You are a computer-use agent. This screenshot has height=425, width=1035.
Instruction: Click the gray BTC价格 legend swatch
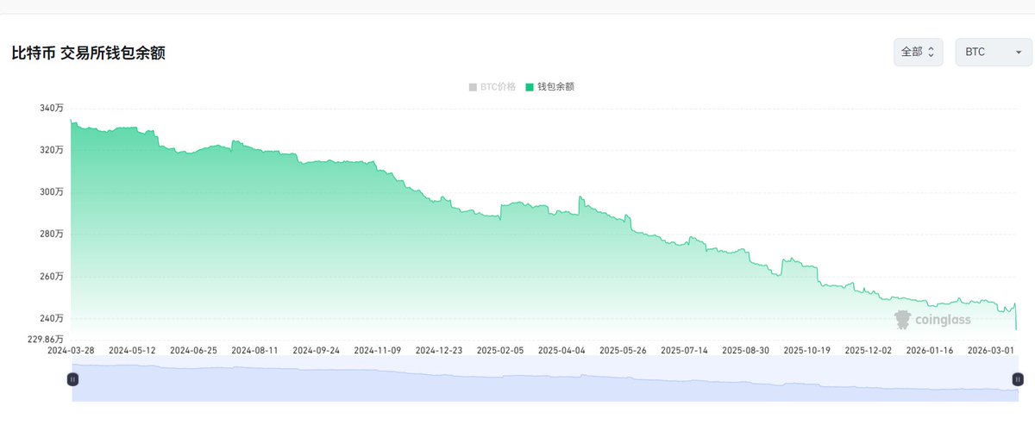coord(473,87)
